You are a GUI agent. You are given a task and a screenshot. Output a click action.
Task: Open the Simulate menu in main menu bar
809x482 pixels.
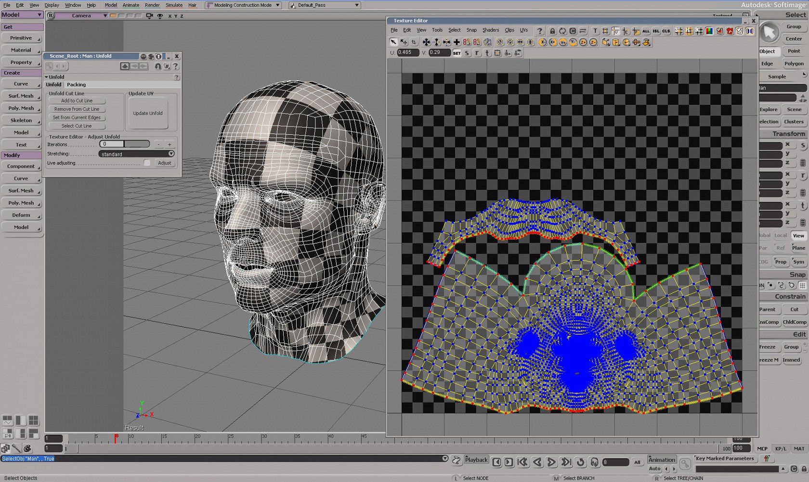(x=174, y=5)
